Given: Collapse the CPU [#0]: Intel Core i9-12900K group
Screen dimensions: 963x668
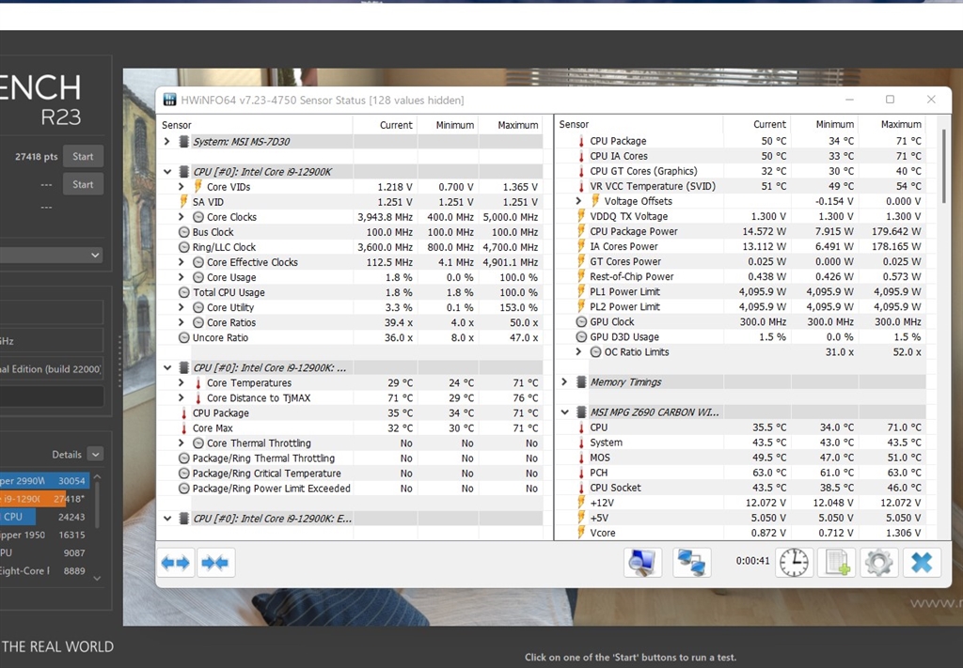Looking at the screenshot, I should click(x=167, y=172).
